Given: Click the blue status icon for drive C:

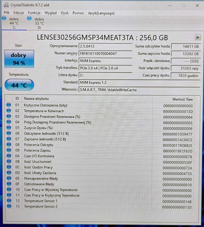Looking at the screenshot, I should point(4,18).
